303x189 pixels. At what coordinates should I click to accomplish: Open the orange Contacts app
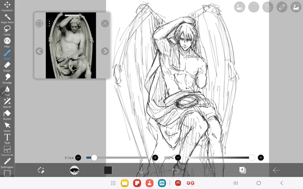149,183
